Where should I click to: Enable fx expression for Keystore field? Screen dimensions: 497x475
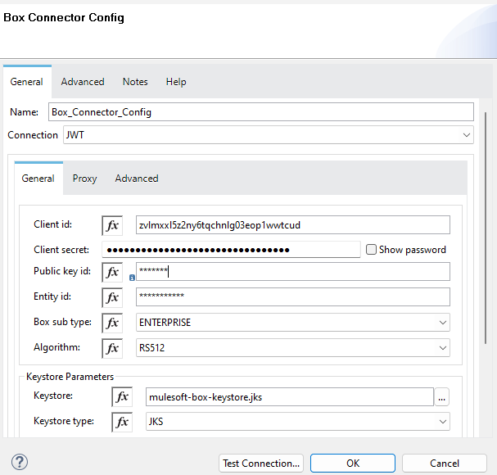(122, 397)
